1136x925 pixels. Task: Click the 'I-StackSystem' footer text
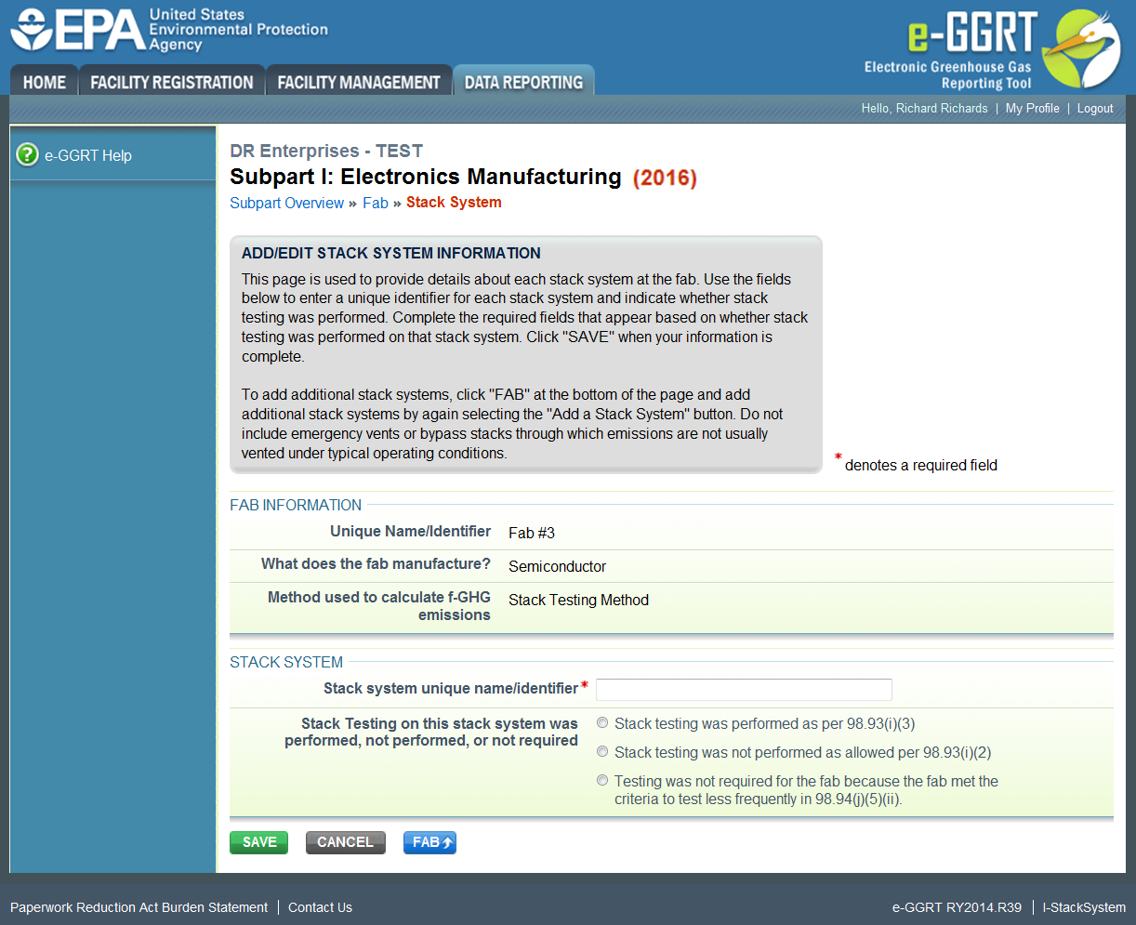point(1084,907)
